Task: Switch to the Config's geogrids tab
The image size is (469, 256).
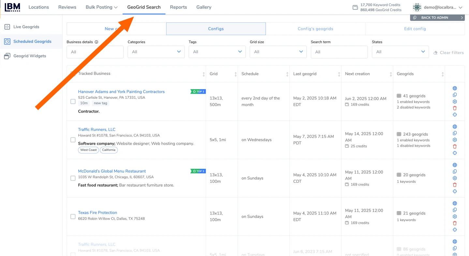Action: point(315,29)
